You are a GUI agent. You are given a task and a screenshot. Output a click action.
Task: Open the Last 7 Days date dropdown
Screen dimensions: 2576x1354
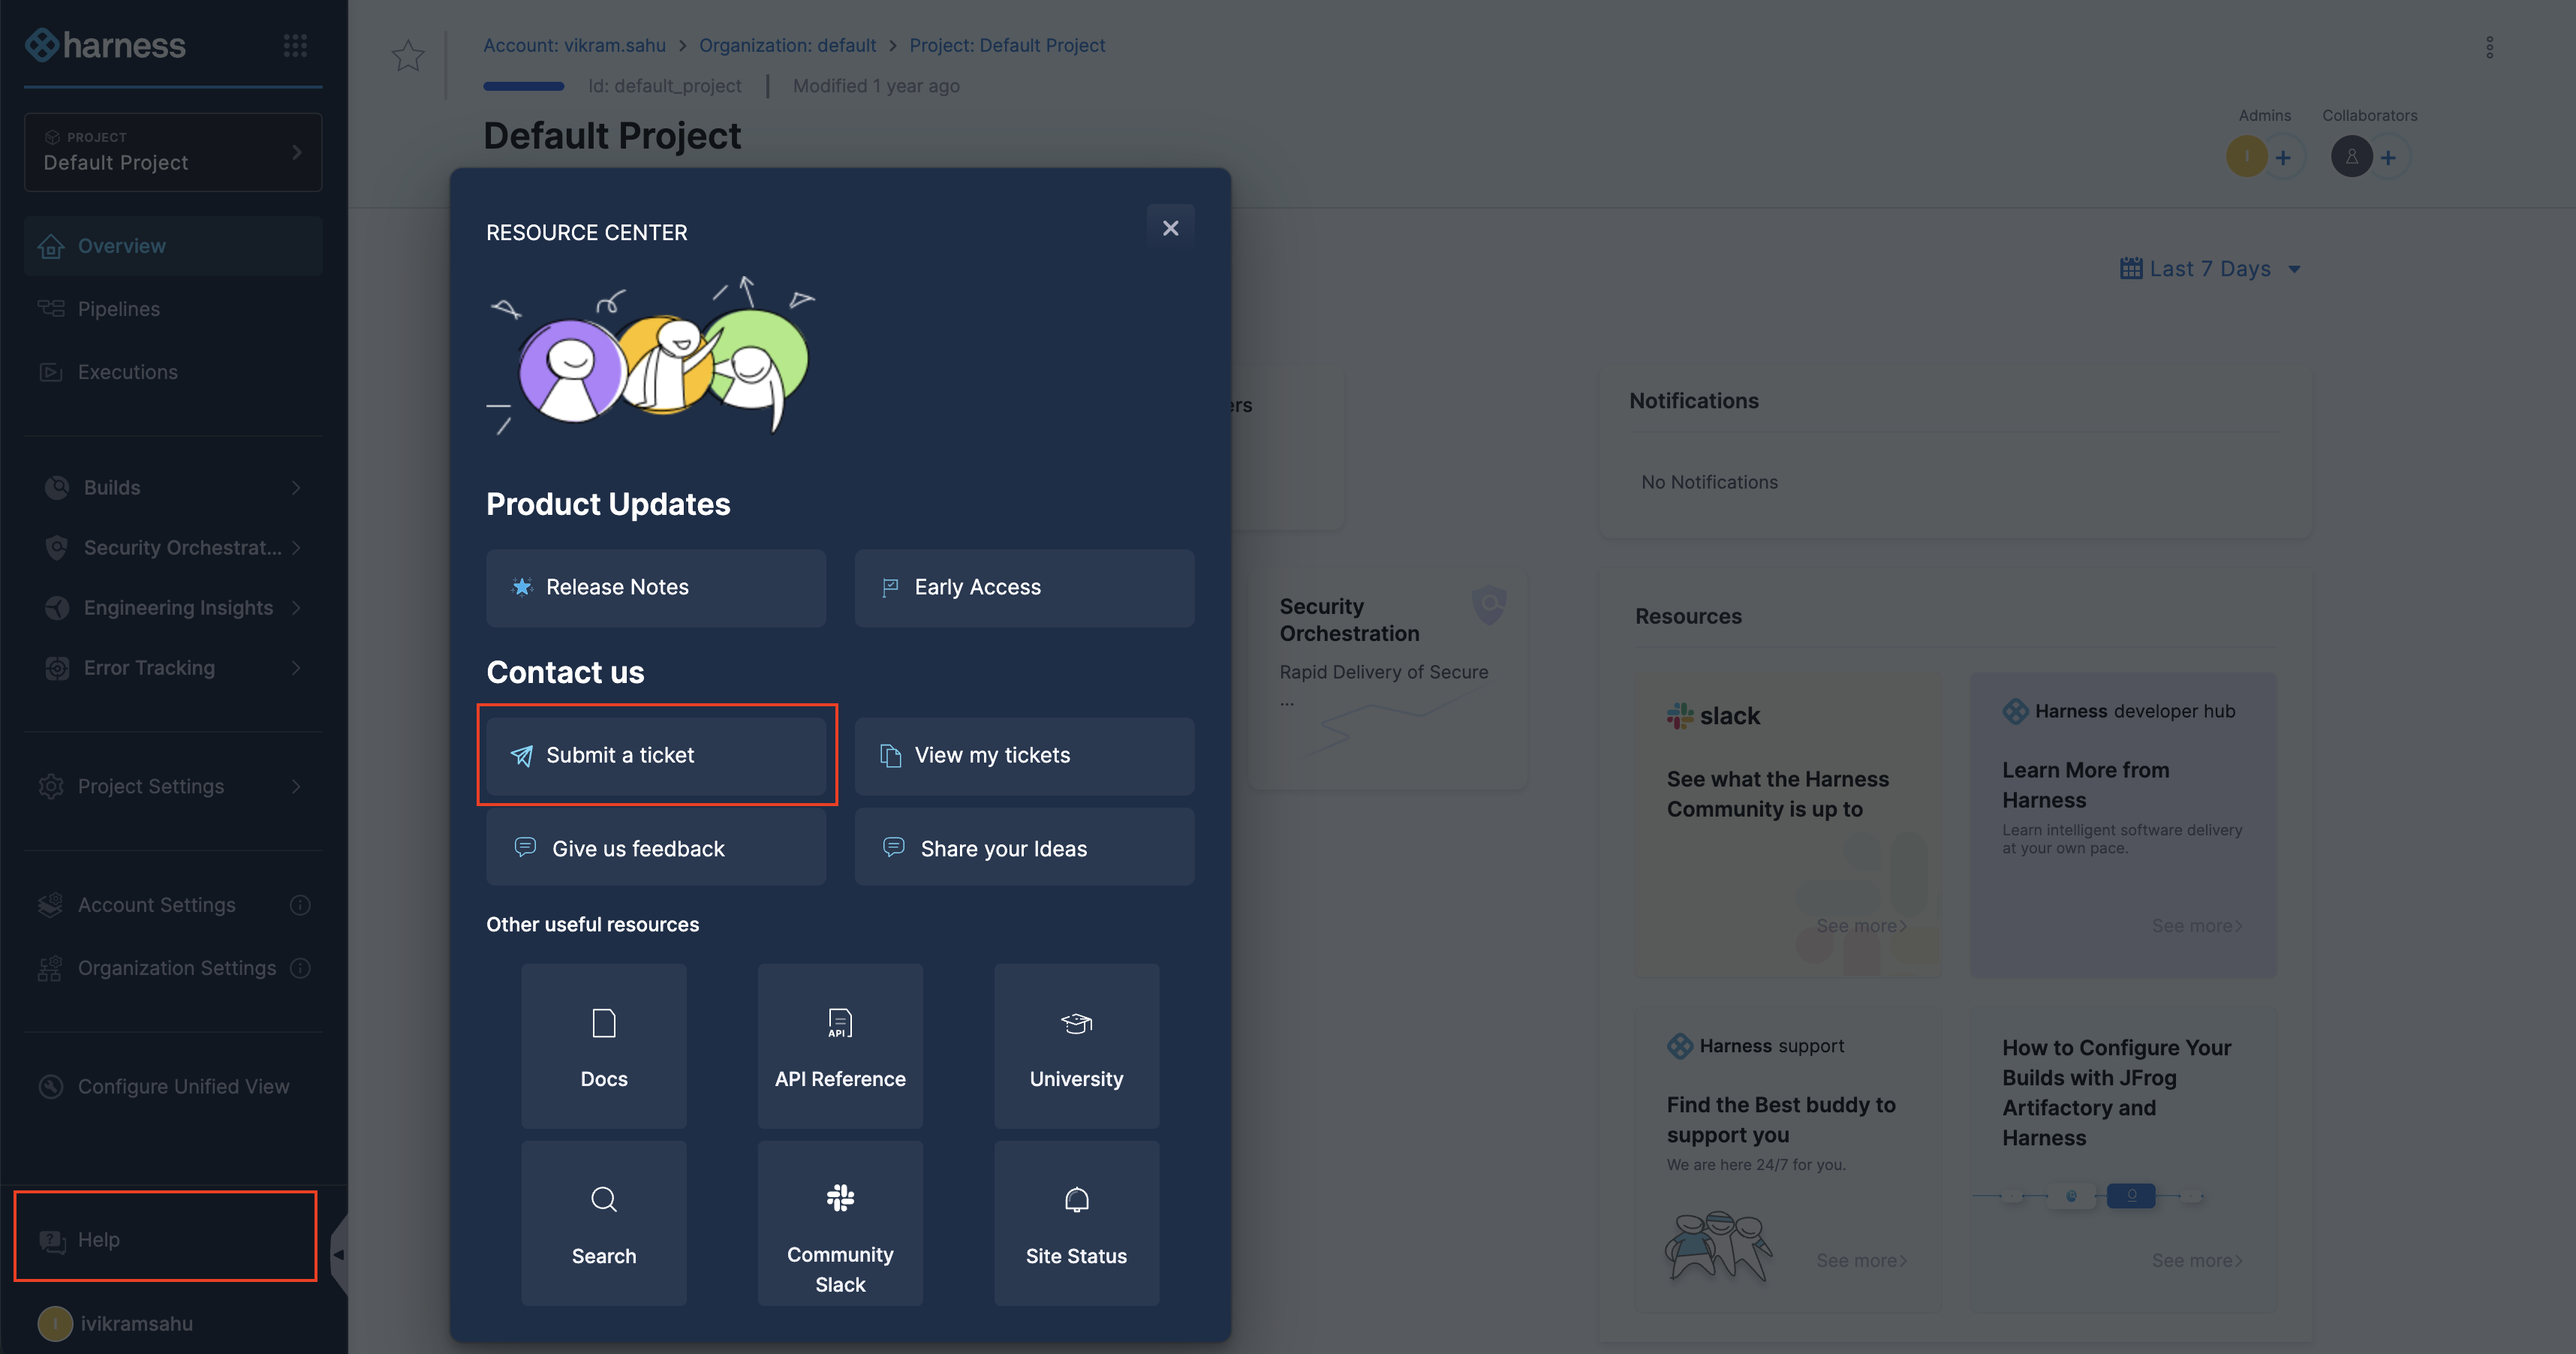(x=2210, y=269)
